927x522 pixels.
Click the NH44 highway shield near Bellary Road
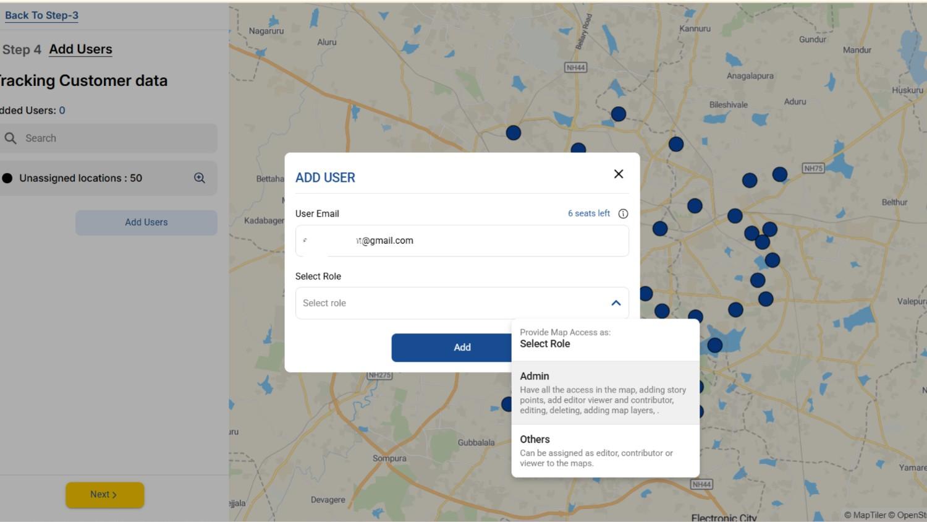tap(575, 67)
